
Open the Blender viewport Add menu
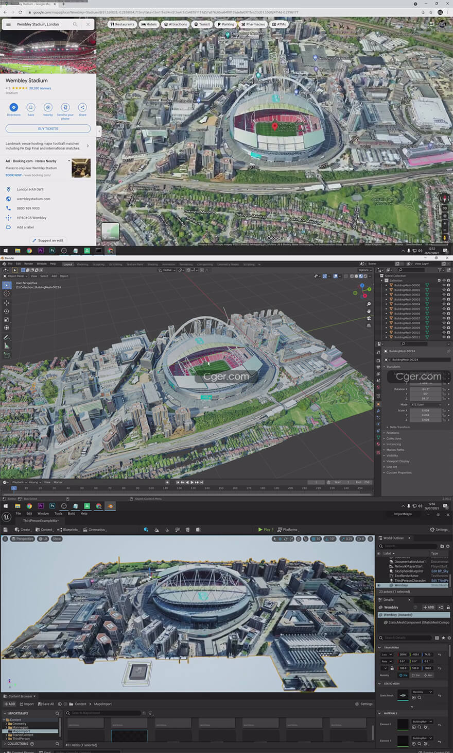pos(54,276)
